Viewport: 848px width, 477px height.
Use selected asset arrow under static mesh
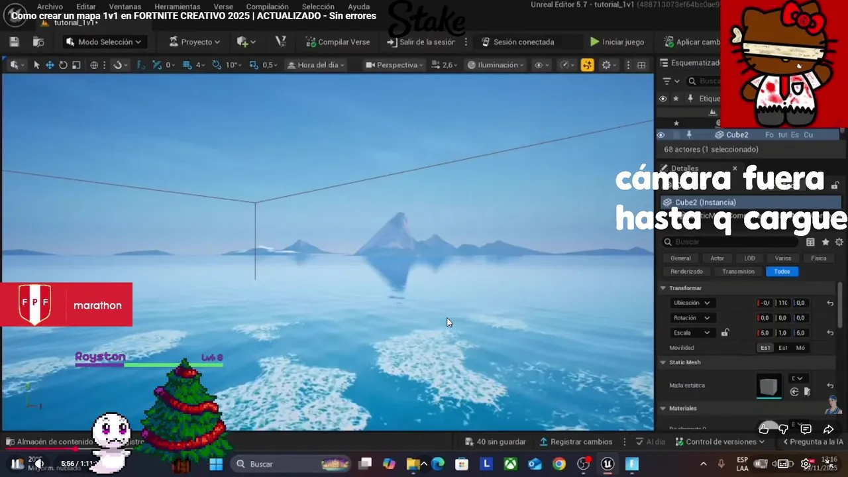click(794, 392)
